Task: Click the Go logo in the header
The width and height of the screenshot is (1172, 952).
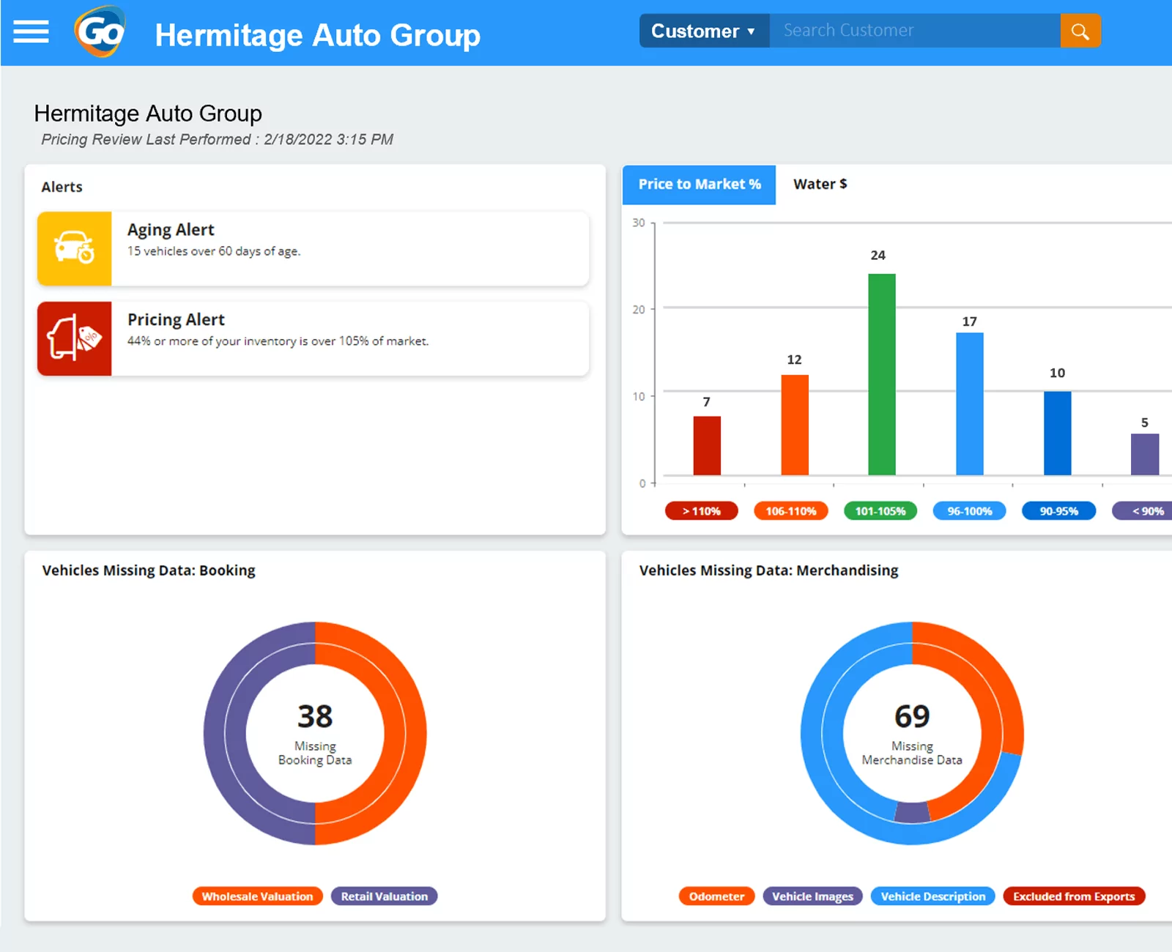Action: [x=100, y=32]
